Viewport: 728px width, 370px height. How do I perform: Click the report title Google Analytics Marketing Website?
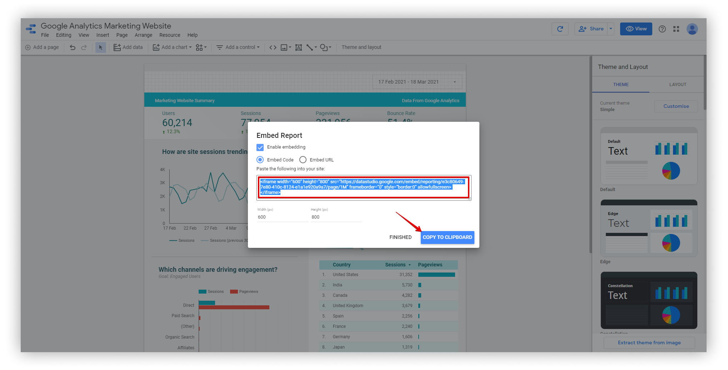(106, 26)
